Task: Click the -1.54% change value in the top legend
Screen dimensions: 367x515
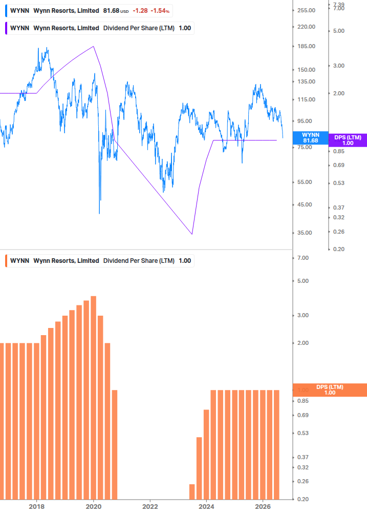Action: coord(160,11)
